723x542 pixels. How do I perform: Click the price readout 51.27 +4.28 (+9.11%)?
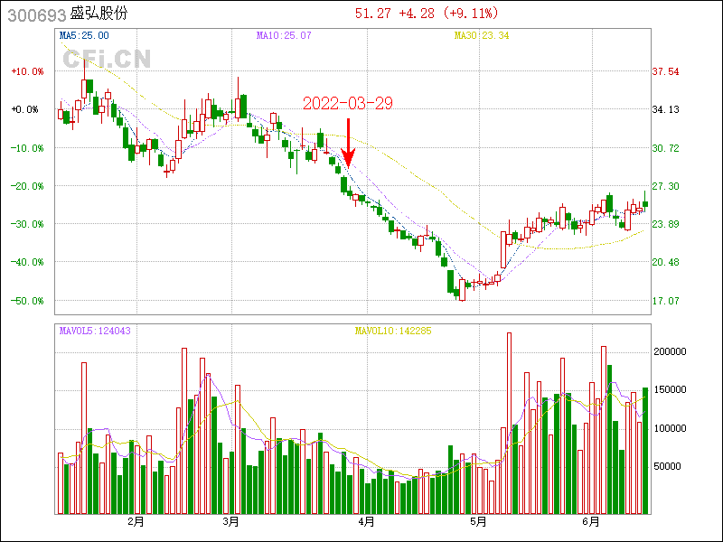point(427,14)
